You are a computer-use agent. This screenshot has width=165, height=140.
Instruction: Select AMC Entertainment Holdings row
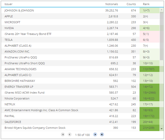tap(80, 110)
